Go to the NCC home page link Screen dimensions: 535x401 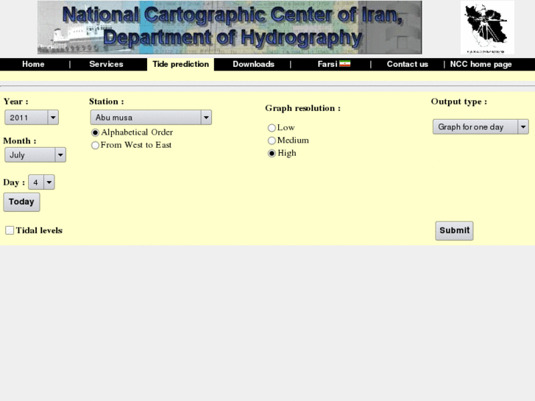coord(481,64)
